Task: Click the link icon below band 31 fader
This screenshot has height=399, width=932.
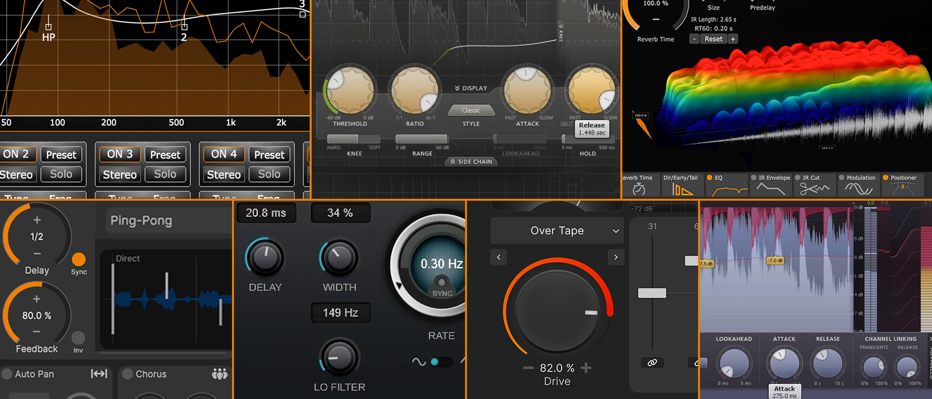Action: (652, 363)
